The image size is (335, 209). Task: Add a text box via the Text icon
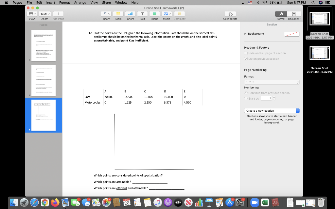pos(142,14)
